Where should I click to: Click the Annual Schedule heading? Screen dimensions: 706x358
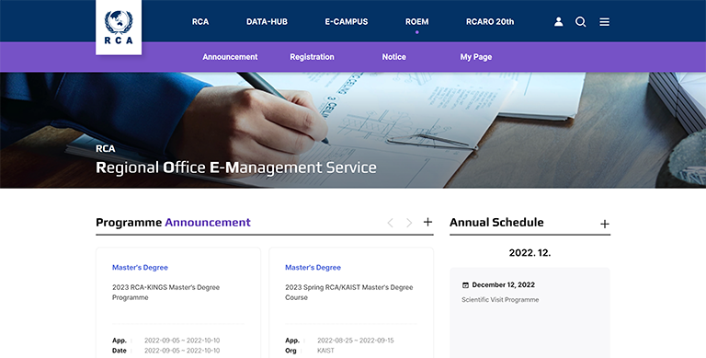496,223
